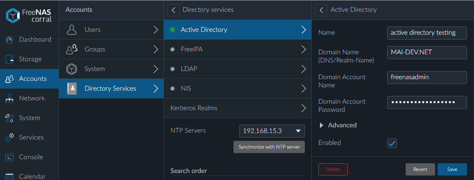Expand Groups with its chevron
This screenshot has width=474, height=180.
coord(156,49)
